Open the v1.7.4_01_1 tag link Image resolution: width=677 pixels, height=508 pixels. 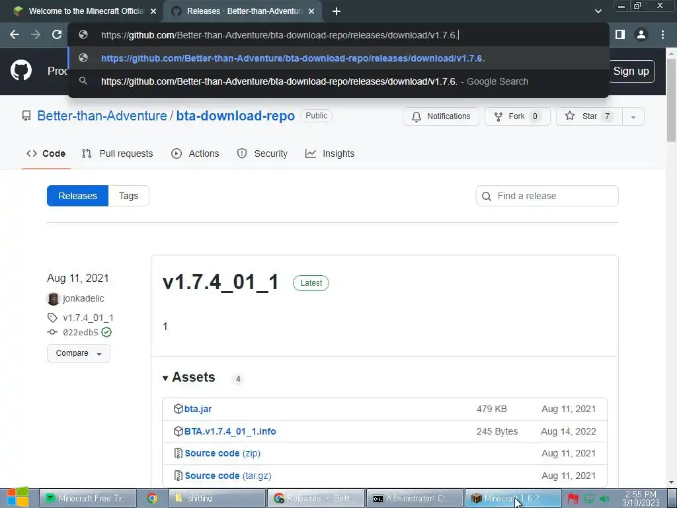pos(88,318)
